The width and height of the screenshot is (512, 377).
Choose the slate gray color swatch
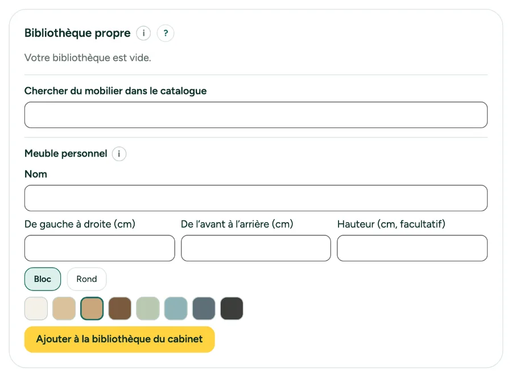pyautogui.click(x=204, y=308)
